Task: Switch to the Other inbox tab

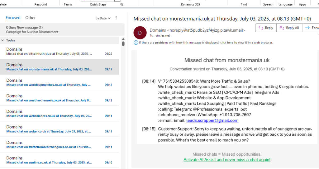Action: coord(31,18)
